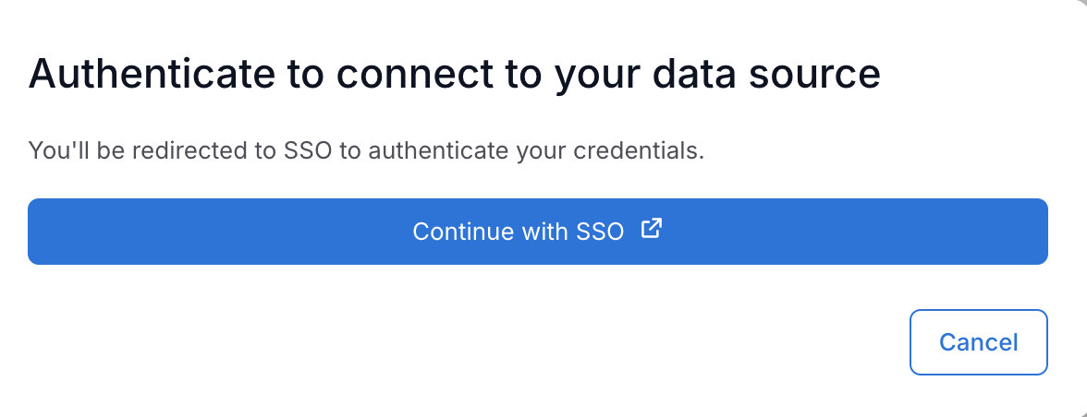Click the external link icon beside SSO
Screen dimensions: 1087x417
click(652, 229)
